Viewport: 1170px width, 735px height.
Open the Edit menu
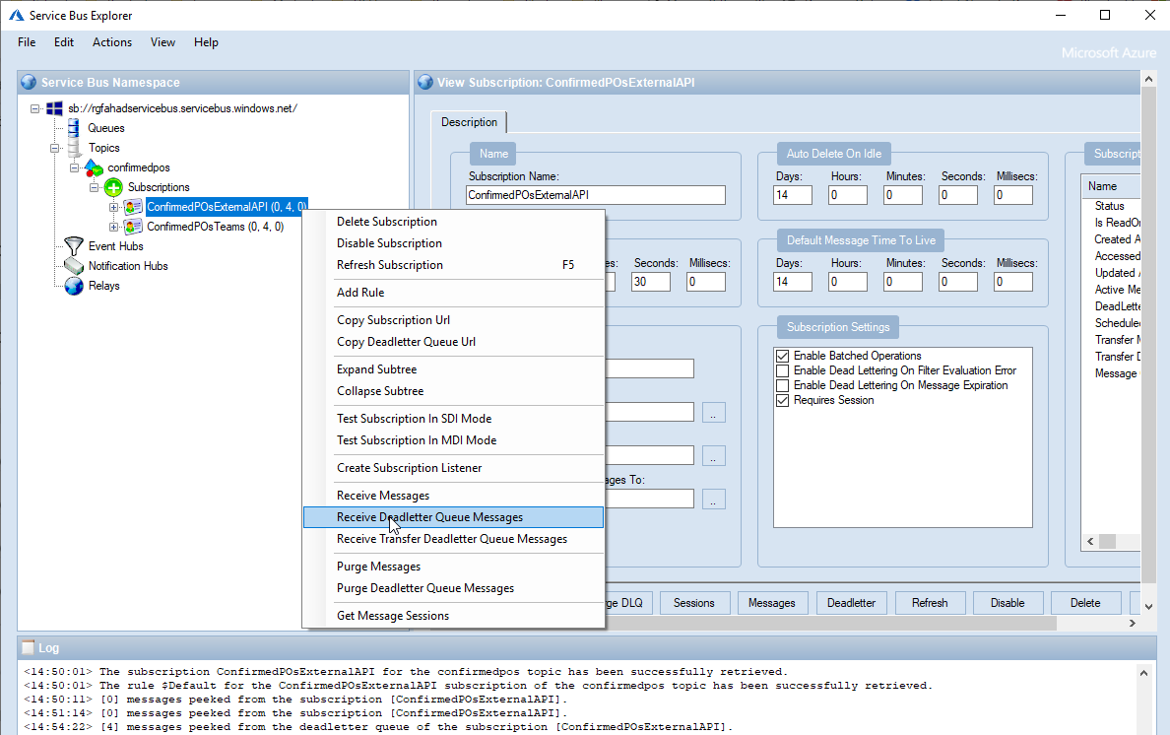tap(64, 42)
